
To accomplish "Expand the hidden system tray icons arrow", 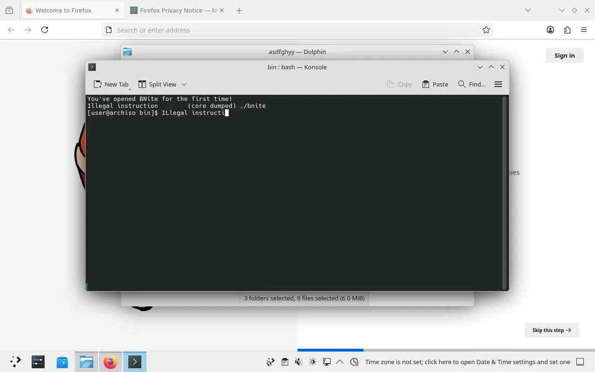I will pyautogui.click(x=340, y=362).
